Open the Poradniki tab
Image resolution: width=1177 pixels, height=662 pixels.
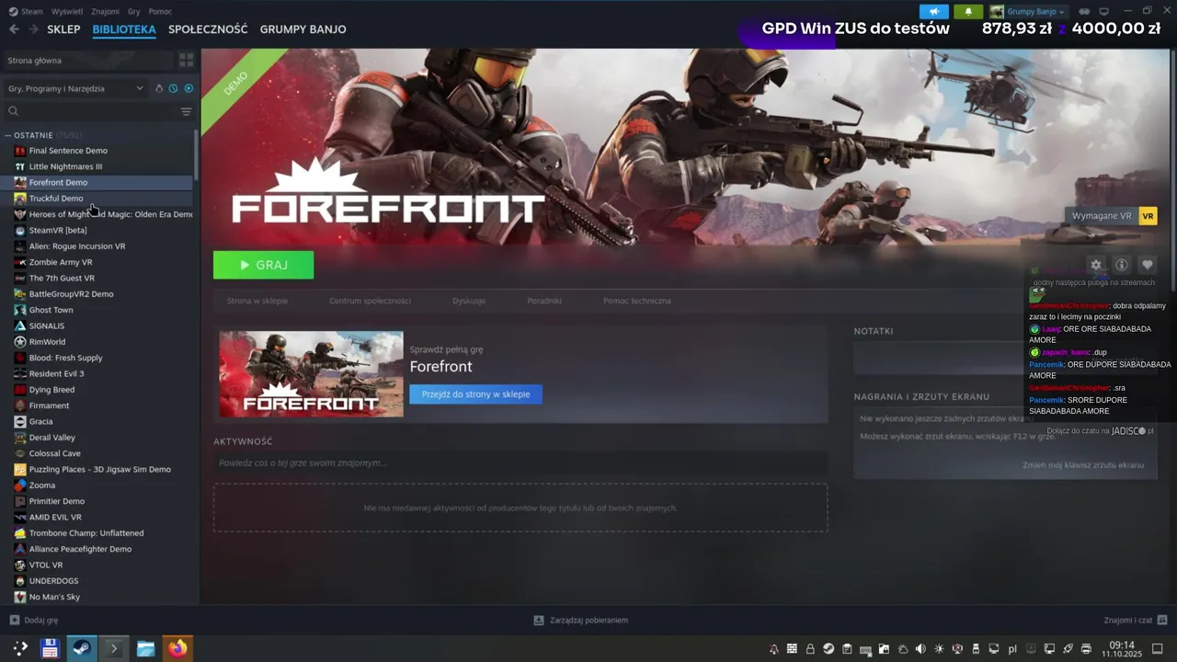tap(544, 301)
